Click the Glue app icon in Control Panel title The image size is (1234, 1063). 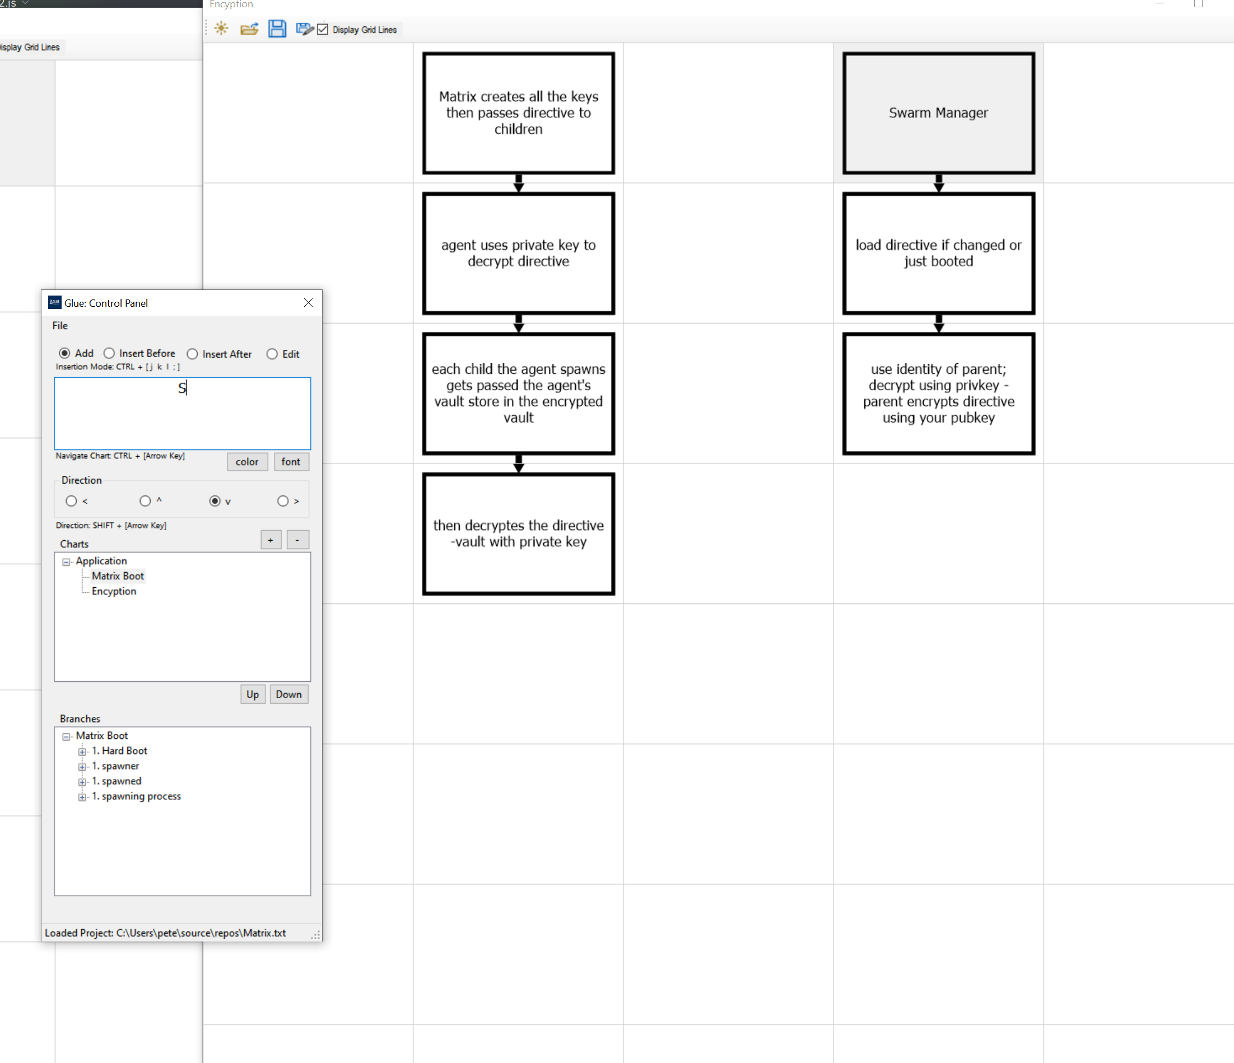(55, 302)
